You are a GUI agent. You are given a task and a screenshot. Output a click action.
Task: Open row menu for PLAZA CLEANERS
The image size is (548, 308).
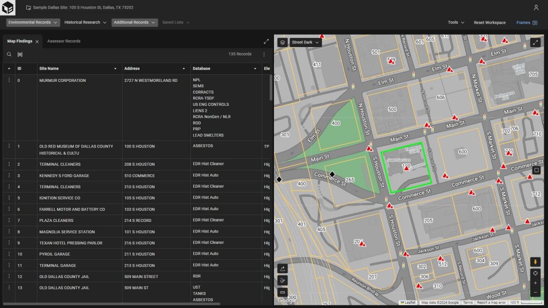[9, 220]
